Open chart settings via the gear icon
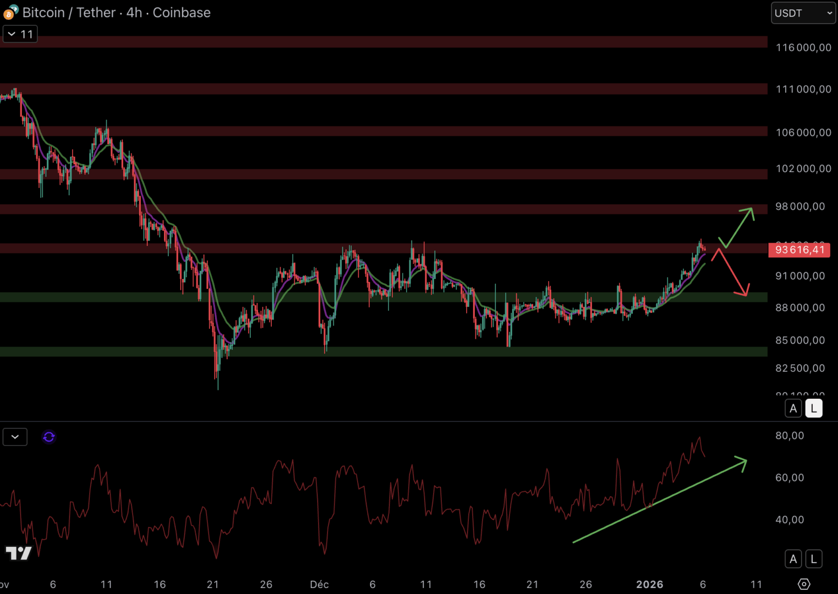 pyautogui.click(x=804, y=584)
